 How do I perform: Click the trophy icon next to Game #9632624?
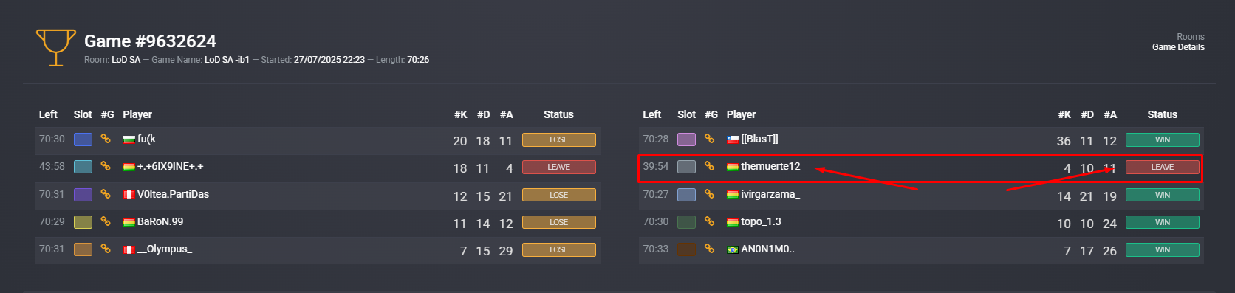coord(56,47)
